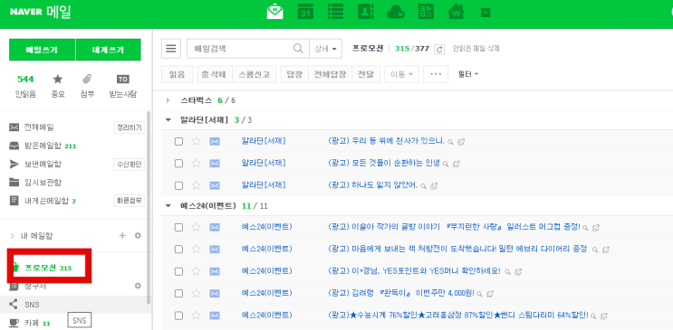Open 보낸메일함 folder
Screen dimensions: 673x330
tap(43, 165)
